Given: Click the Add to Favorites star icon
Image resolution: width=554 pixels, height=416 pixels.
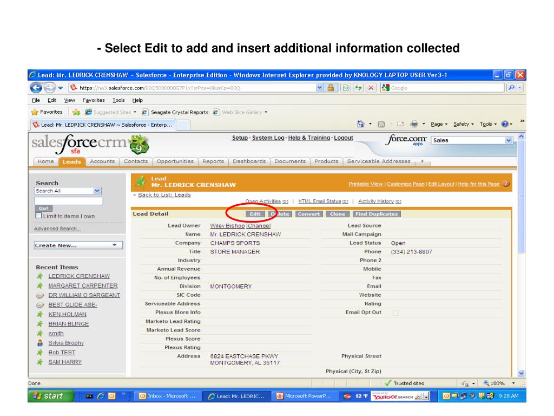Looking at the screenshot, I should [76, 112].
